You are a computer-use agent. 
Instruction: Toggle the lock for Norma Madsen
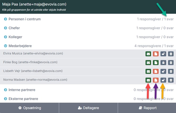click(163, 80)
